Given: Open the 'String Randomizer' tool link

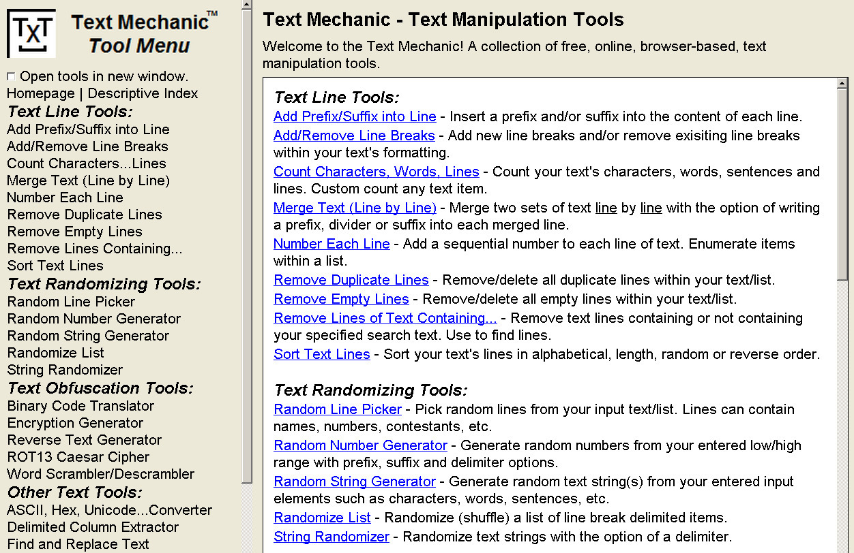Looking at the screenshot, I should click(x=331, y=537).
